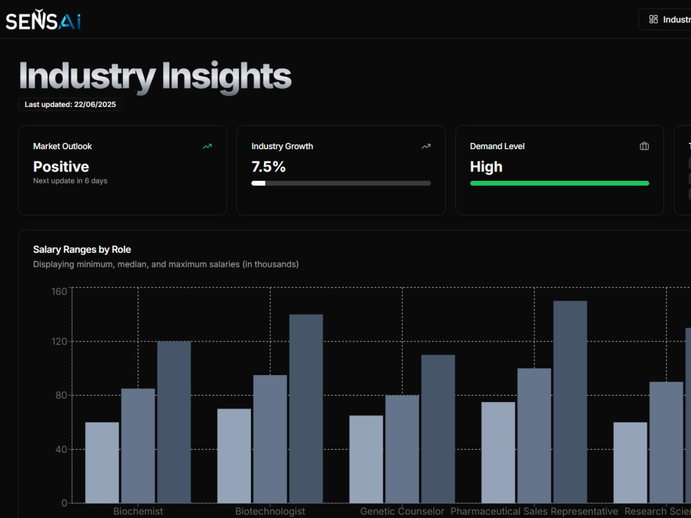Image resolution: width=691 pixels, height=518 pixels.
Task: Click the Genetic Counselor minimum salary bar
Action: click(366, 459)
